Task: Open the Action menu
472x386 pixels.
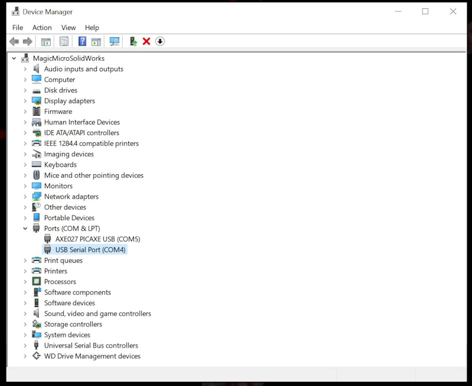Action: (x=42, y=27)
